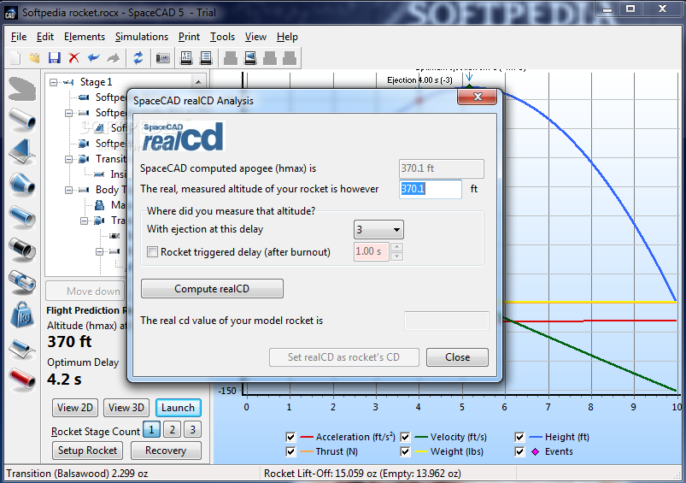
Task: Toggle the Thrust (N) graph checkbox
Action: pos(290,451)
